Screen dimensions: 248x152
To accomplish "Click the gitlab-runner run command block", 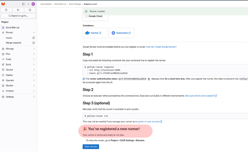I will pyautogui.click(x=165, y=116).
